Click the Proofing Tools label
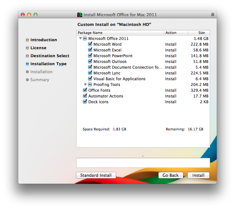 [107, 85]
